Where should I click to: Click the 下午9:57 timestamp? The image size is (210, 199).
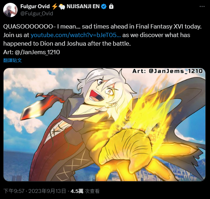point(14,191)
